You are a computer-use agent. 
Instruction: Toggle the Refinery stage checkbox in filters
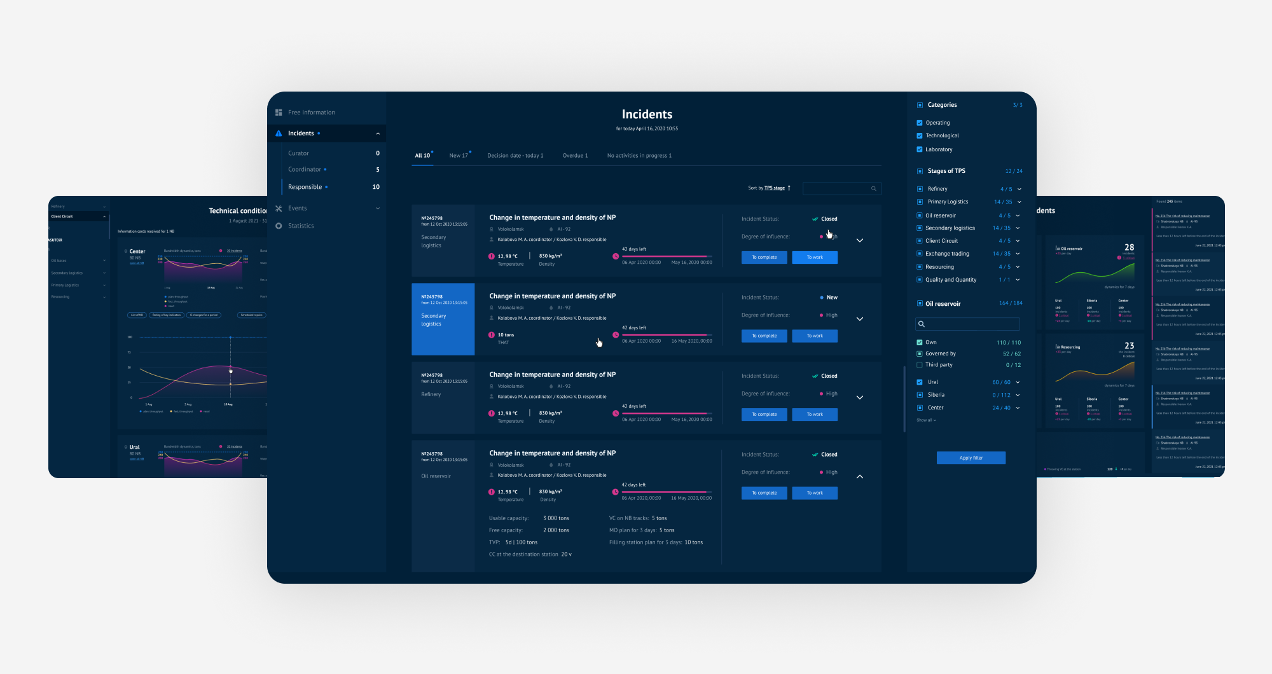tap(920, 189)
